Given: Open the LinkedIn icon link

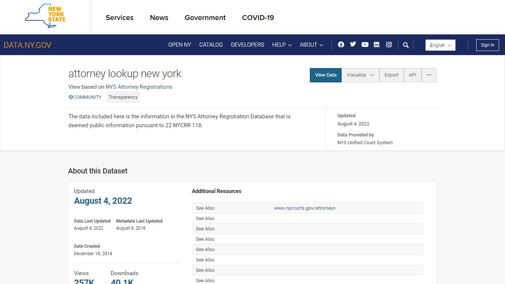Looking at the screenshot, I should (x=377, y=44).
